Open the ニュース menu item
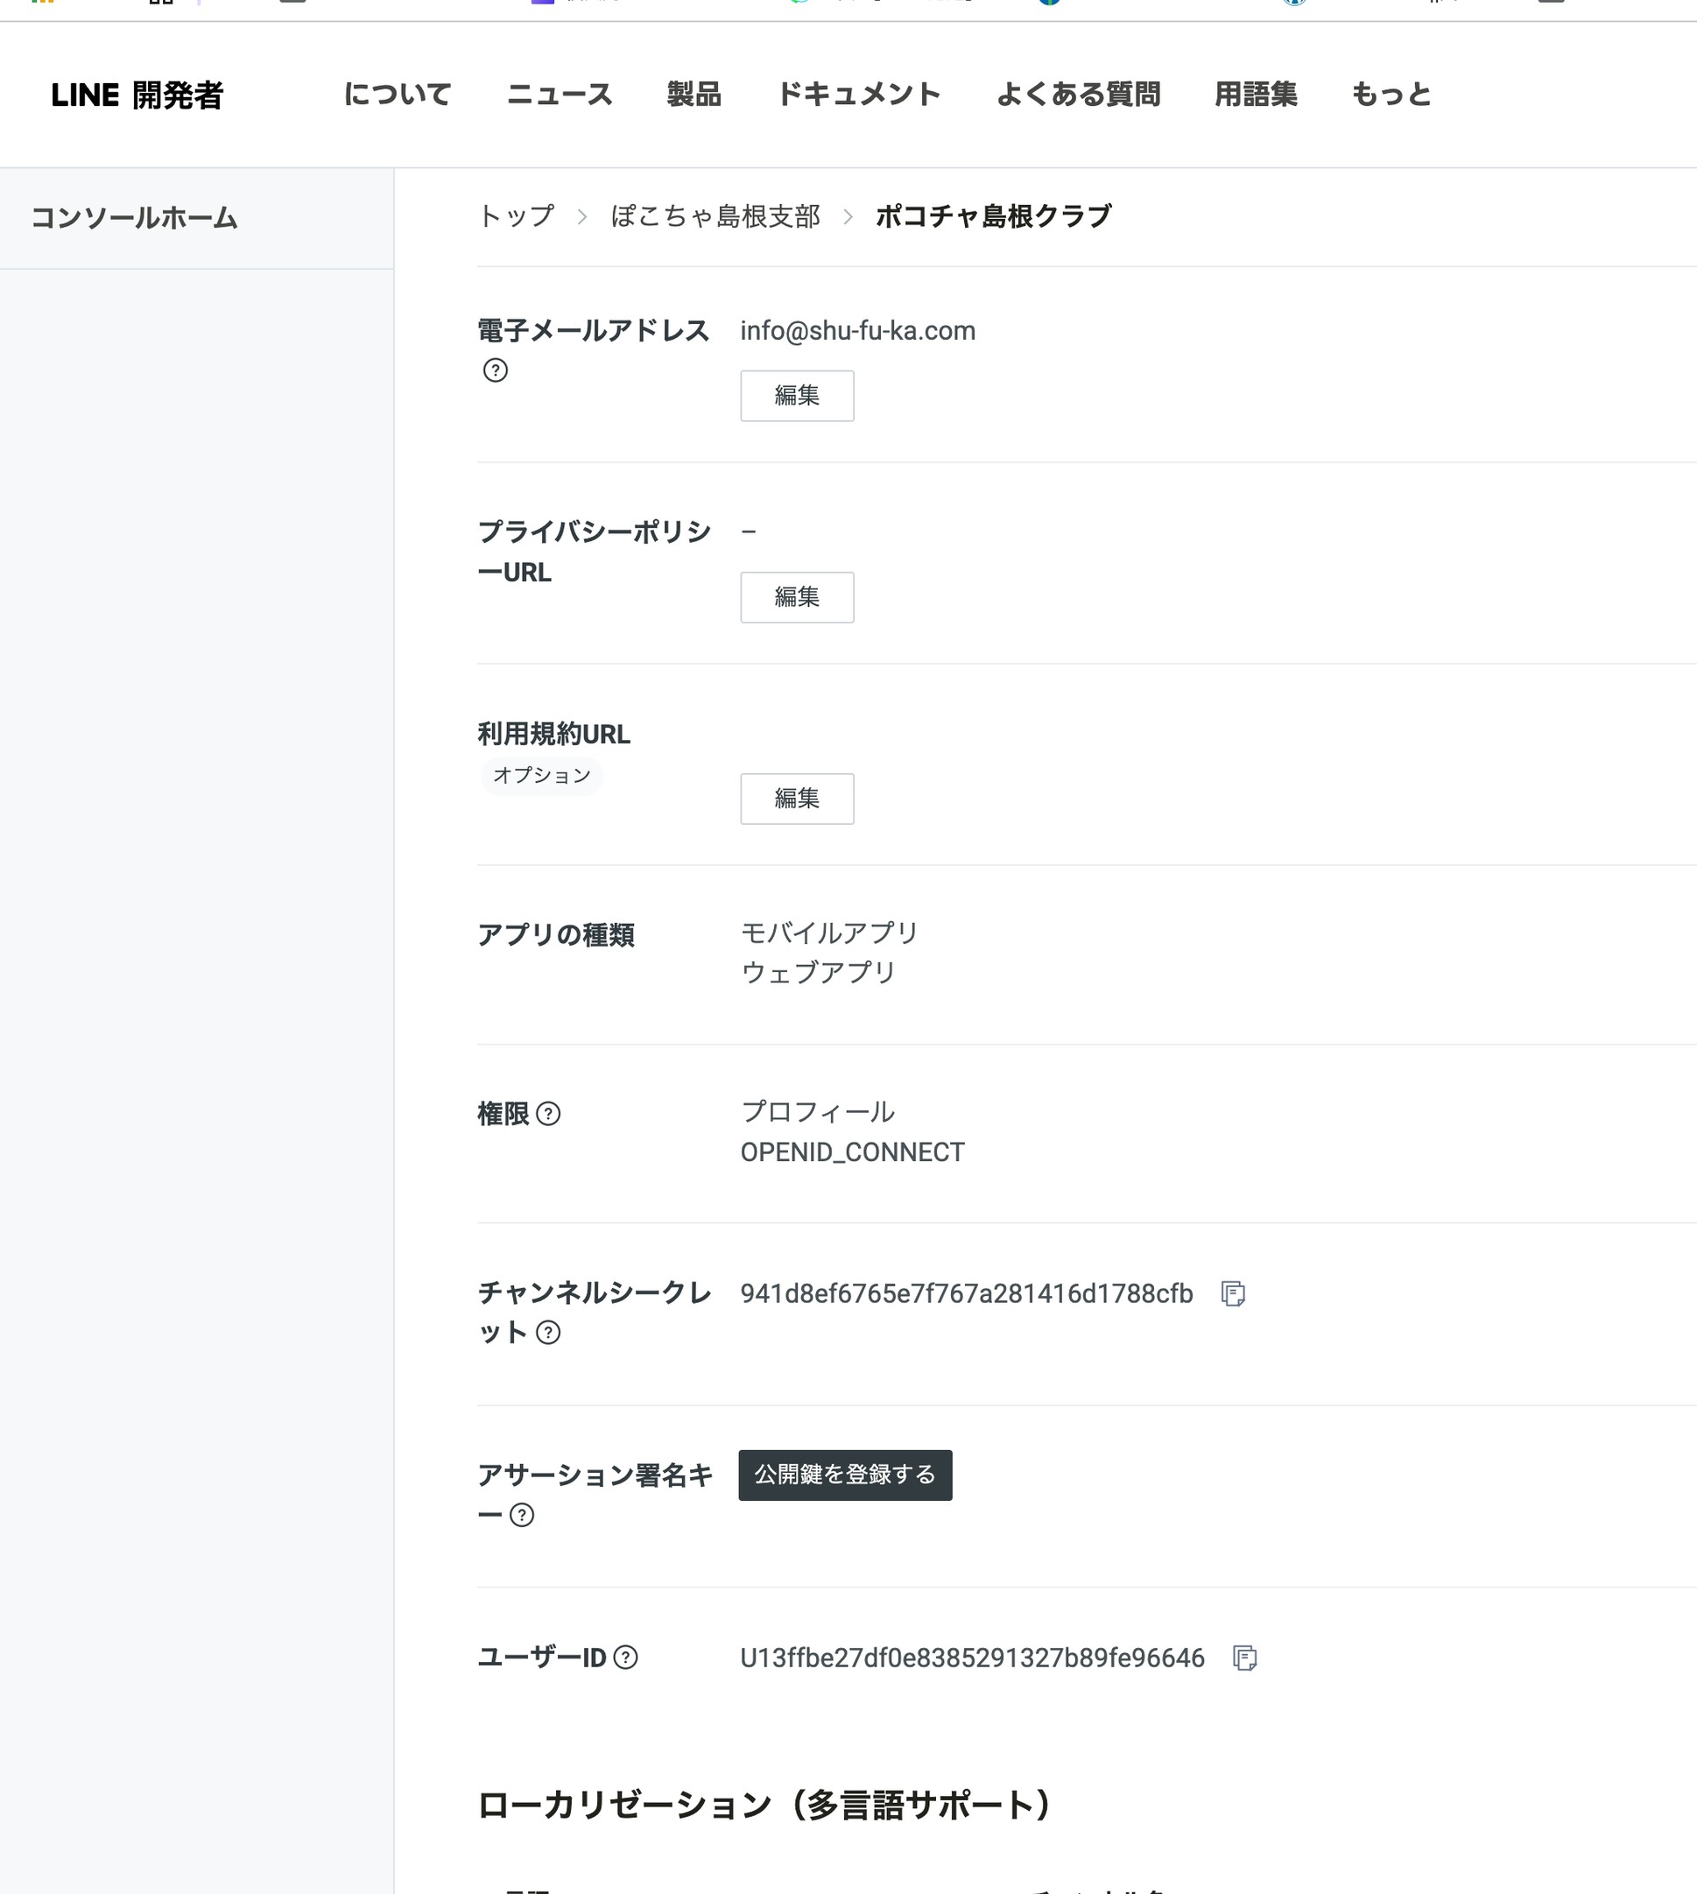Image resolution: width=1697 pixels, height=1894 pixels. (560, 95)
